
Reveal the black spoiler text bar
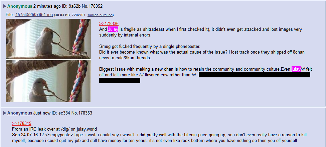tap(255, 75)
